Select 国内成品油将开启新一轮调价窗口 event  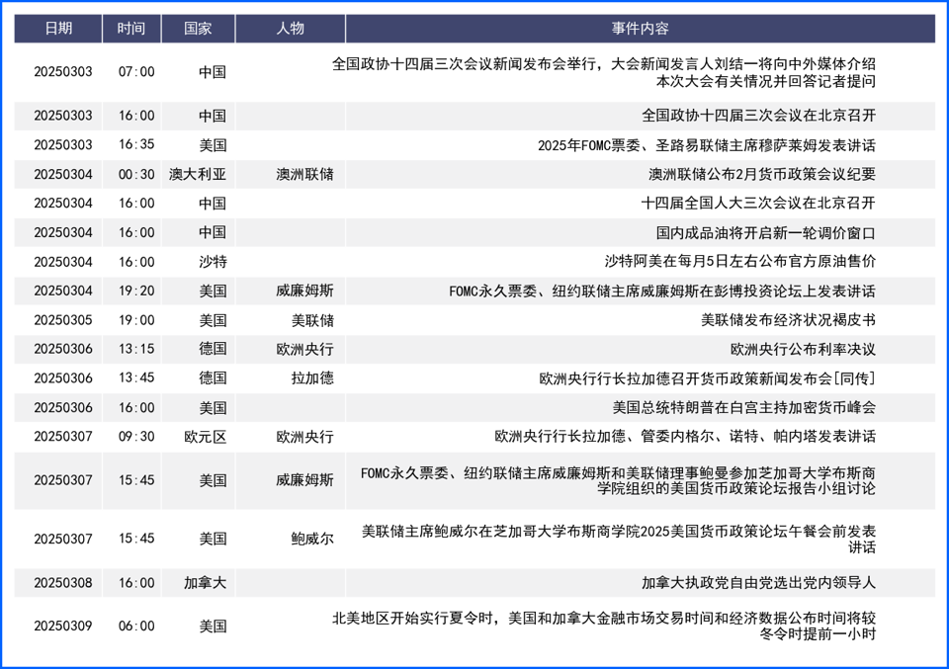click(x=765, y=233)
